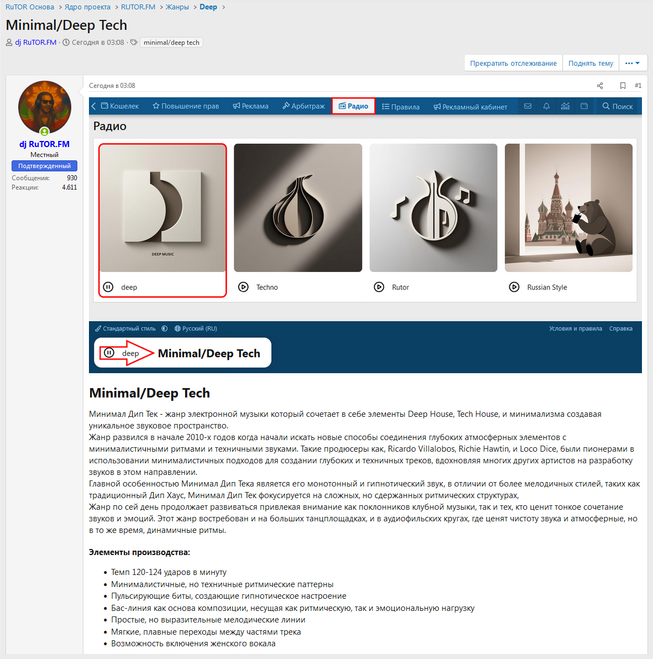
Task: Click the wallet icon next to Поиск
Action: 584,106
